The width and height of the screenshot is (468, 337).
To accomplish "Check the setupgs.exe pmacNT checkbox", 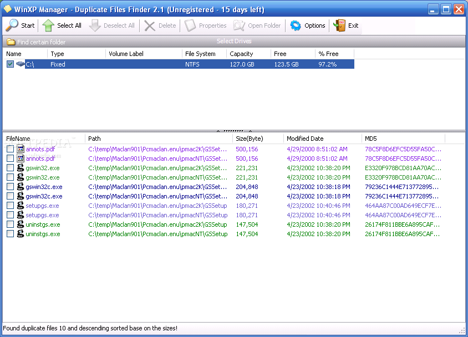I will coord(10,215).
